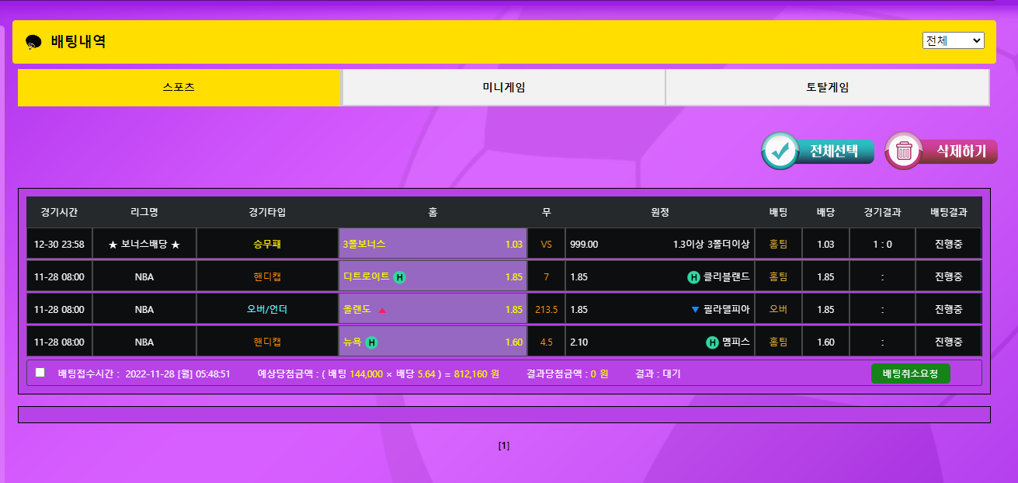Select the 3폴보너스 home odds cell
1018x483 pixels.
click(x=433, y=244)
